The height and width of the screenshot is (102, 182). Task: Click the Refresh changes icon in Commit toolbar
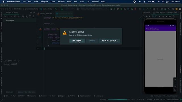[x=5, y=16]
